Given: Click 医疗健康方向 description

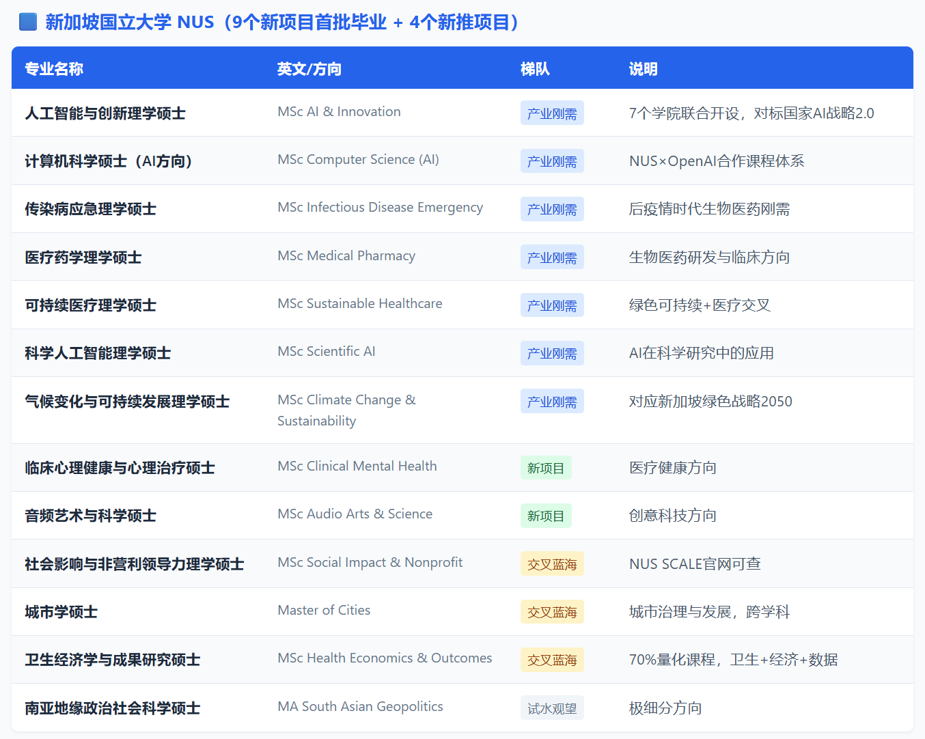Looking at the screenshot, I should click(x=673, y=468).
